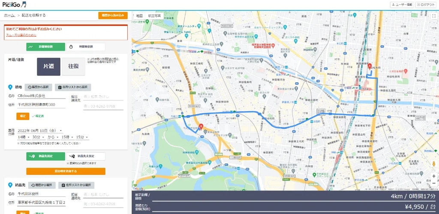Choose 往復 round trip

[73, 66]
